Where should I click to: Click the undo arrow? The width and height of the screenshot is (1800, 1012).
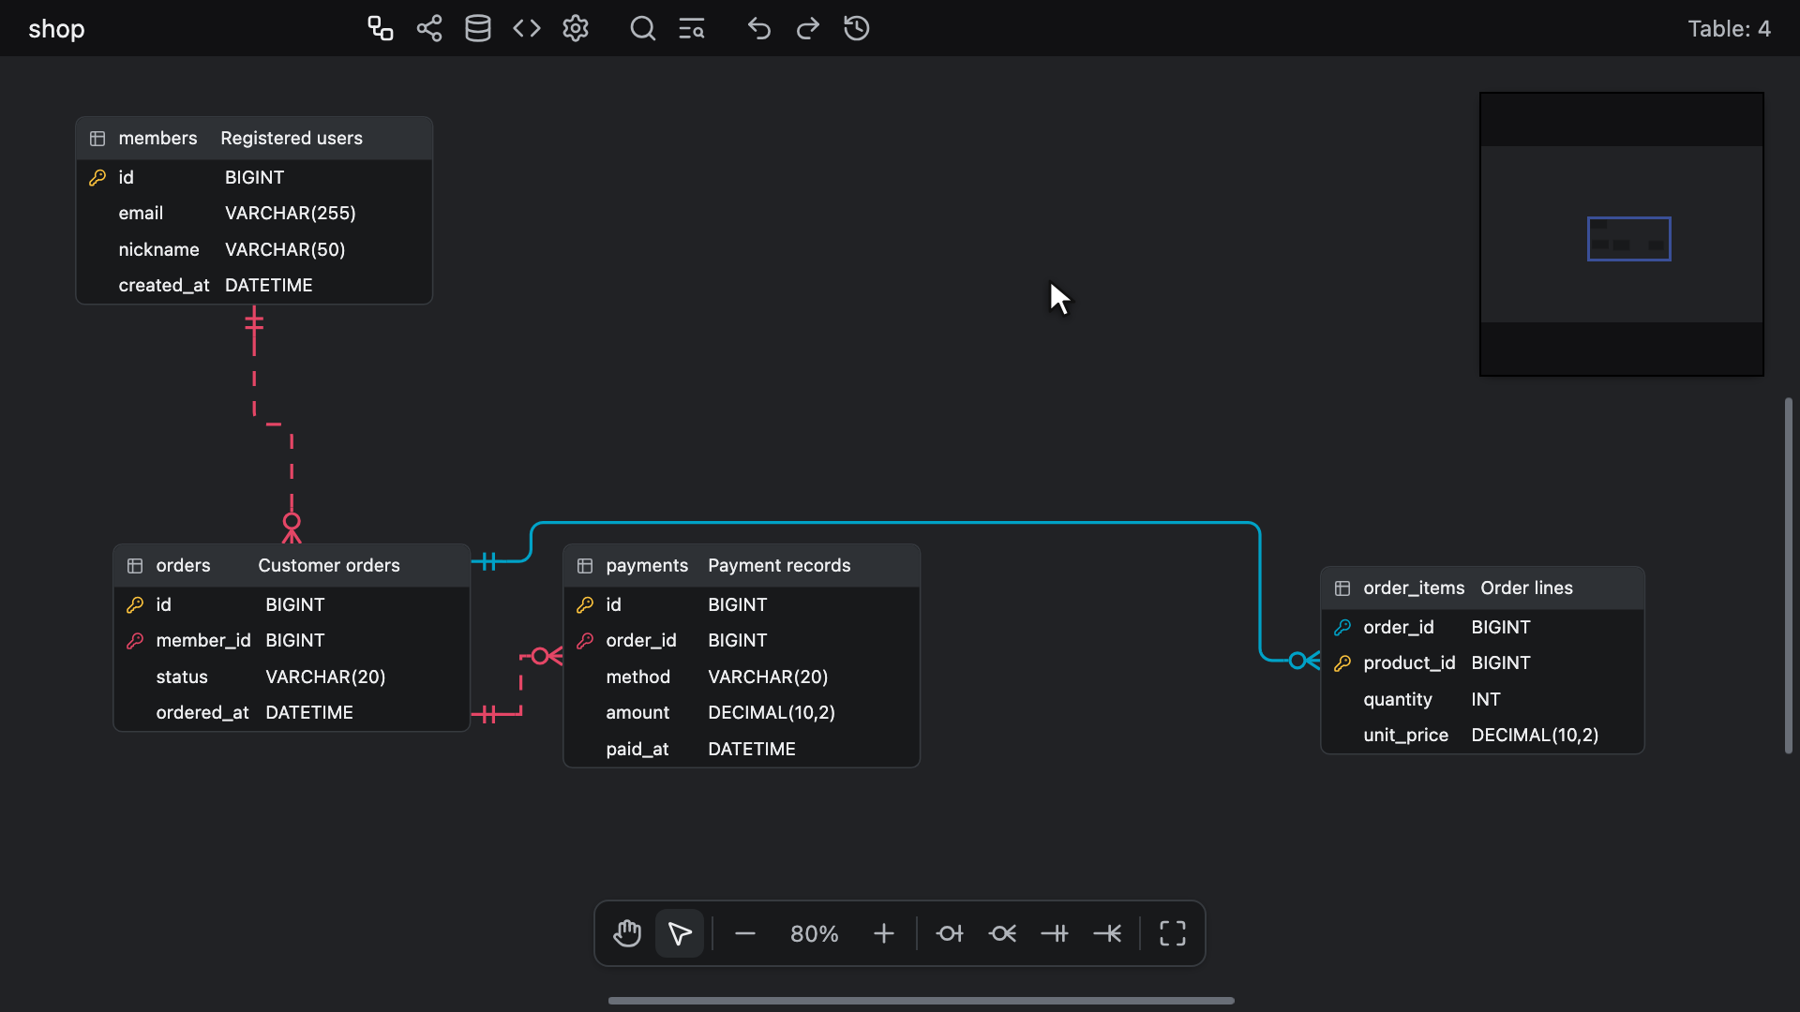click(x=759, y=28)
